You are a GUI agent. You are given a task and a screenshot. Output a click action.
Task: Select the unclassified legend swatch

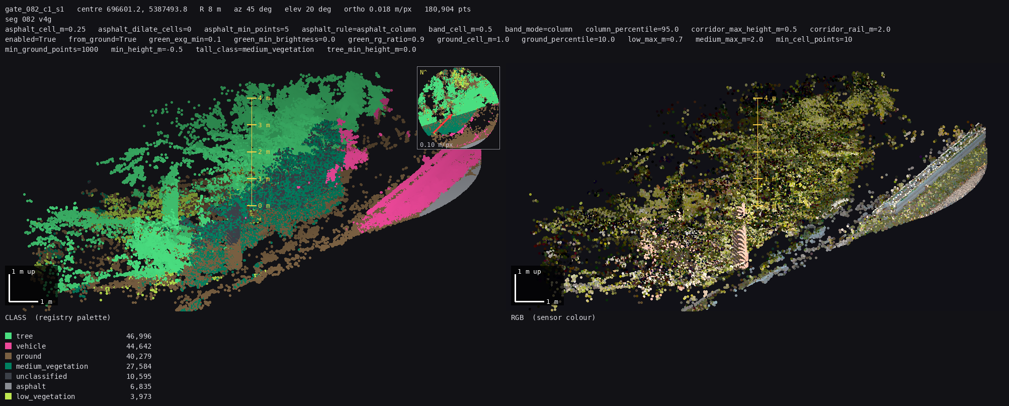pos(8,376)
